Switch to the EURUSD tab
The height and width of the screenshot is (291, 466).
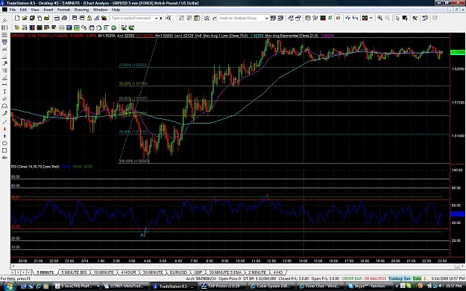[x=178, y=272]
